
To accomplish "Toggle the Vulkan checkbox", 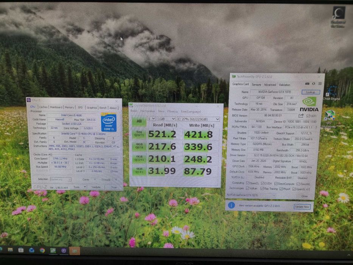I will pyautogui.click(x=247, y=188).
